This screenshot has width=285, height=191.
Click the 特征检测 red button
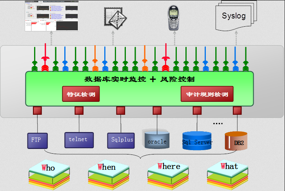click(x=81, y=94)
